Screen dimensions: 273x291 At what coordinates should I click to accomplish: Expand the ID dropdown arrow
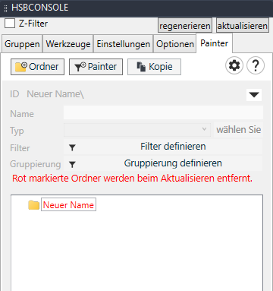pos(254,95)
